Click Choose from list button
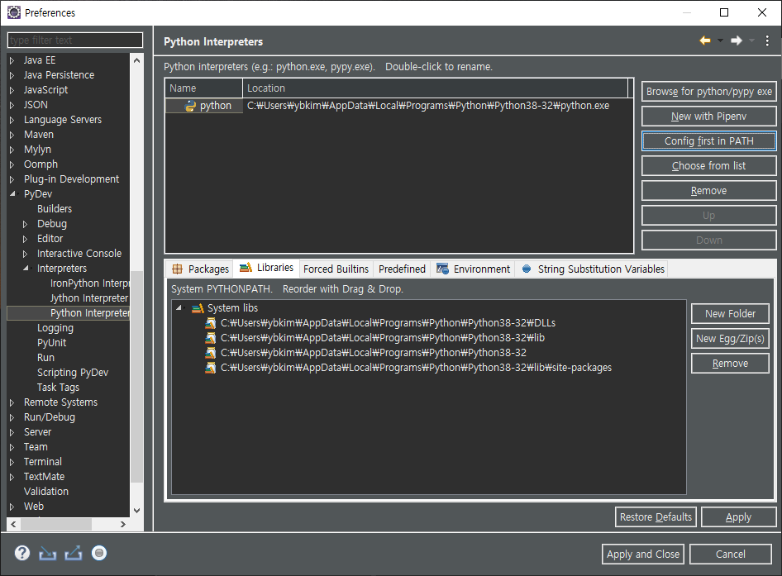The height and width of the screenshot is (576, 782). coord(708,166)
